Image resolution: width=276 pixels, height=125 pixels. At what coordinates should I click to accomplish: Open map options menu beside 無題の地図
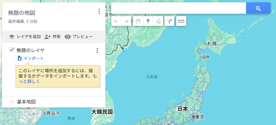pos(99,11)
